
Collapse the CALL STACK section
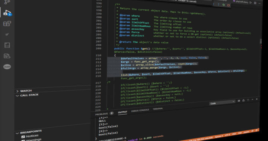click(x=27, y=95)
